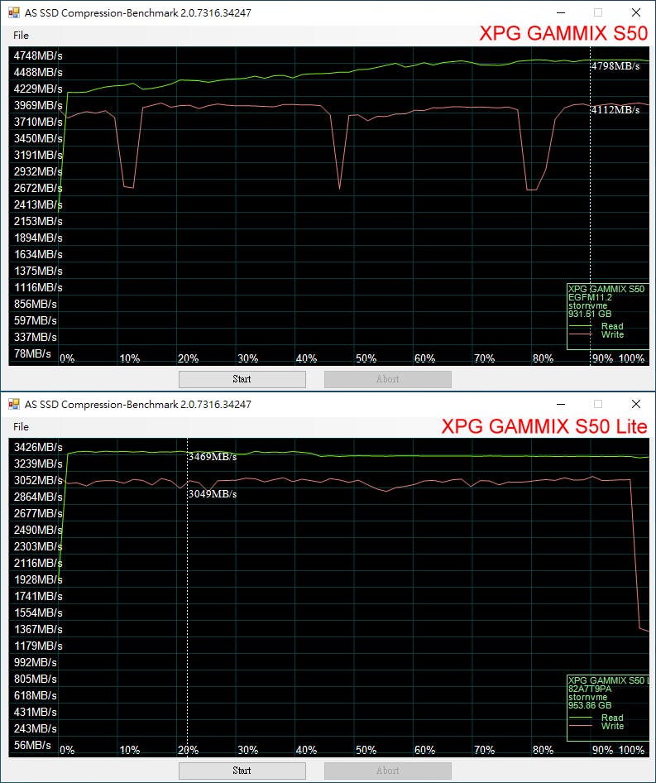
Task: Click the 1367MB/s axis label
Action: click(x=38, y=629)
